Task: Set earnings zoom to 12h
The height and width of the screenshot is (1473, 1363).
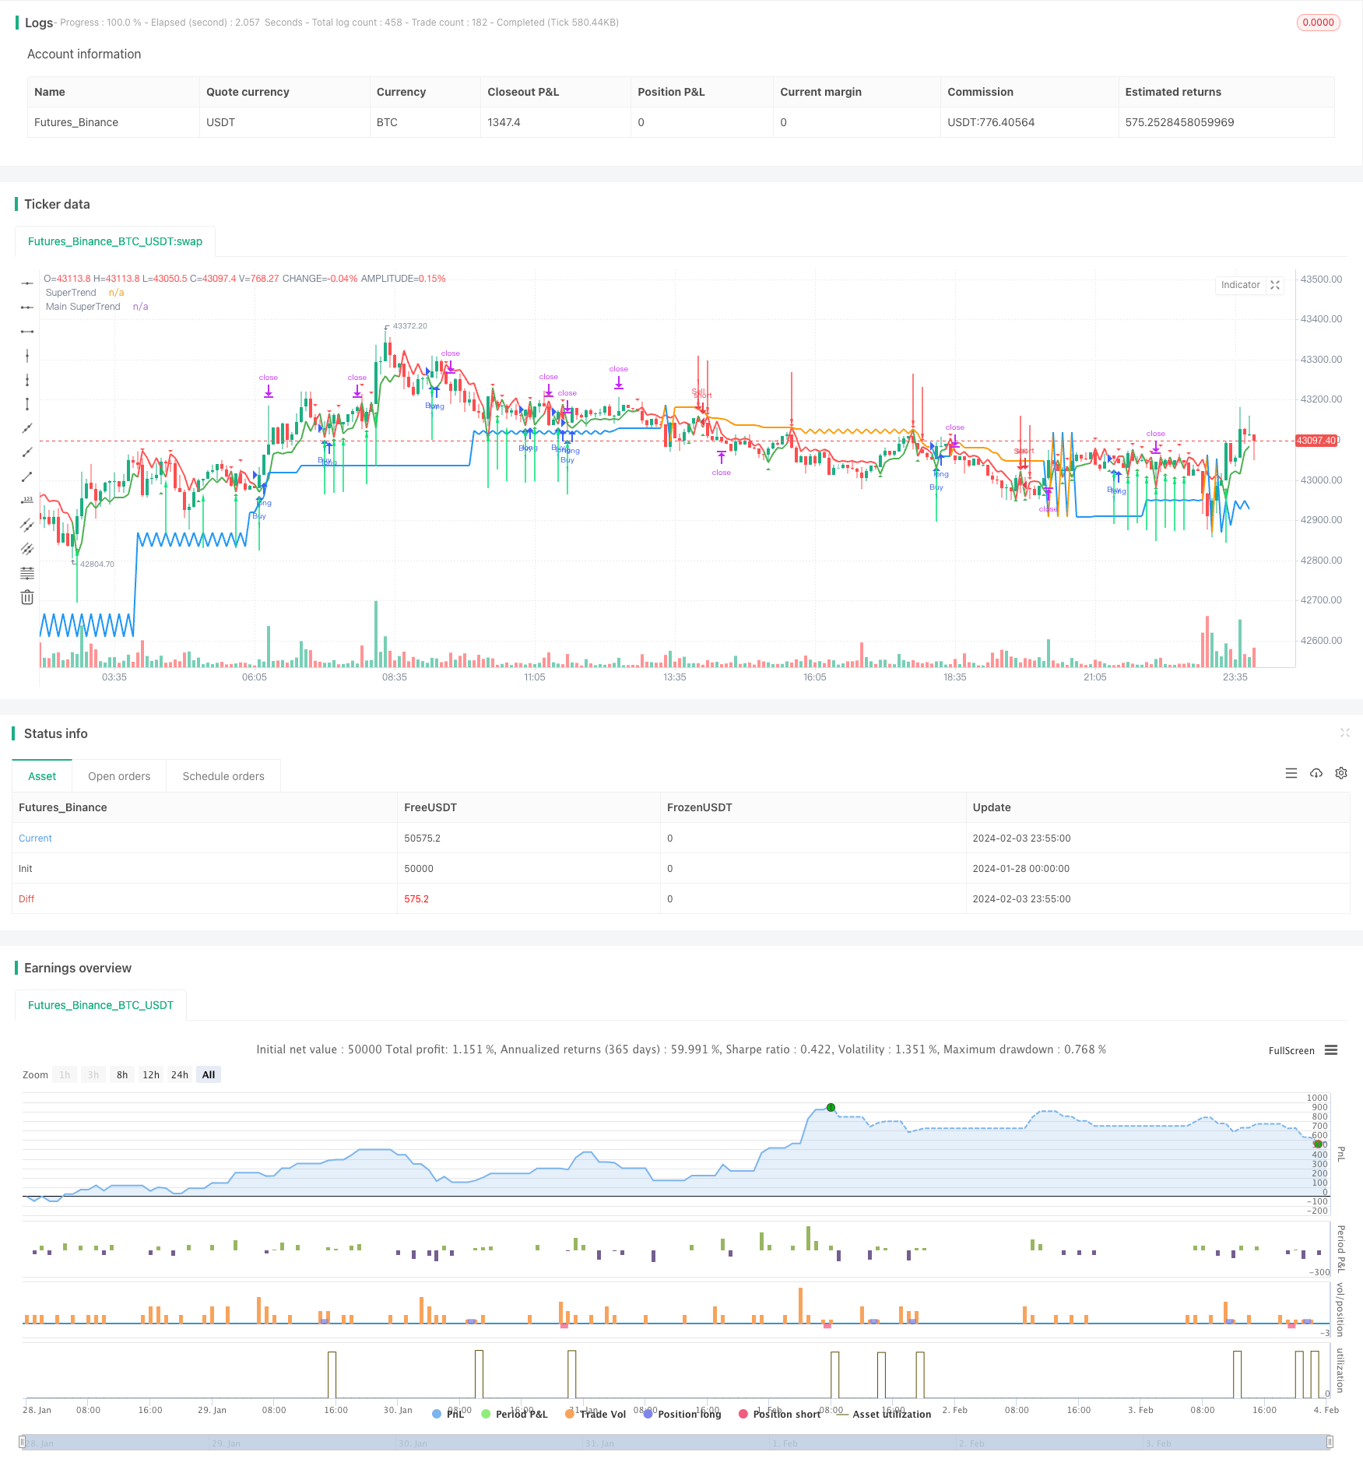Action: [151, 1074]
